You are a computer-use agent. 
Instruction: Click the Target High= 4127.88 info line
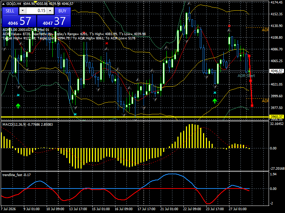click(x=69, y=38)
